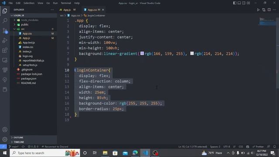
Task: Open Source Control view in activity bar
Action: coord(5,31)
